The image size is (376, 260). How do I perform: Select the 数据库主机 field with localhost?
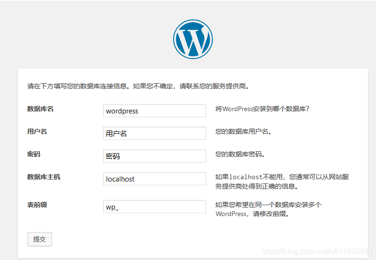[155, 179]
